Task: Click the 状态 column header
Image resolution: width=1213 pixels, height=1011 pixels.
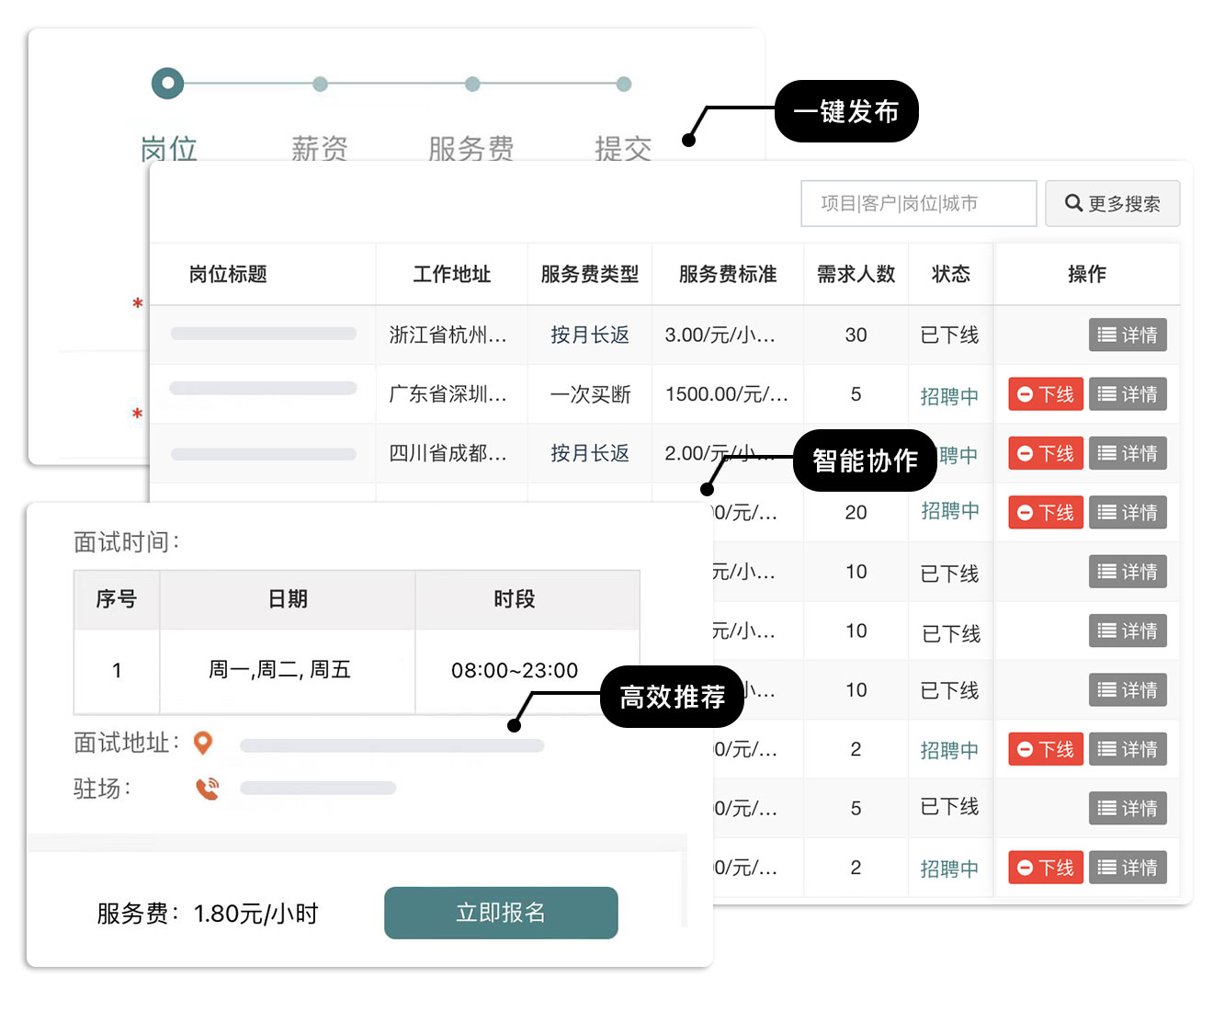Action: pos(950,274)
